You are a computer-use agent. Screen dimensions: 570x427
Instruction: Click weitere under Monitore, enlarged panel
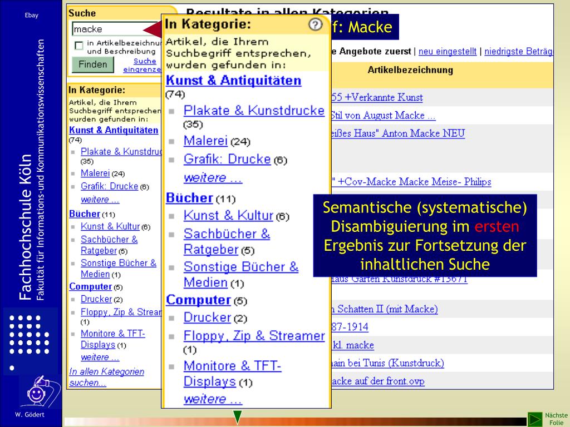tap(213, 399)
